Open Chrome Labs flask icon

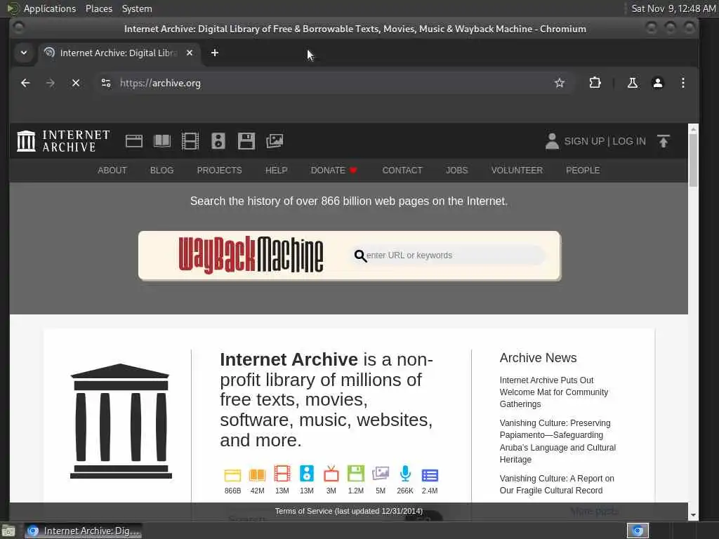pyautogui.click(x=633, y=83)
